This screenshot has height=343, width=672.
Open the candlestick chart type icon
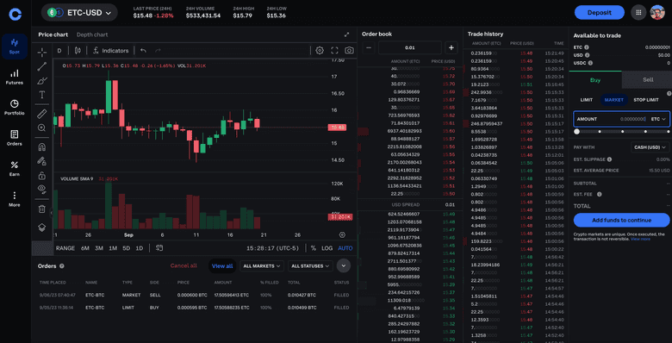pyautogui.click(x=78, y=51)
